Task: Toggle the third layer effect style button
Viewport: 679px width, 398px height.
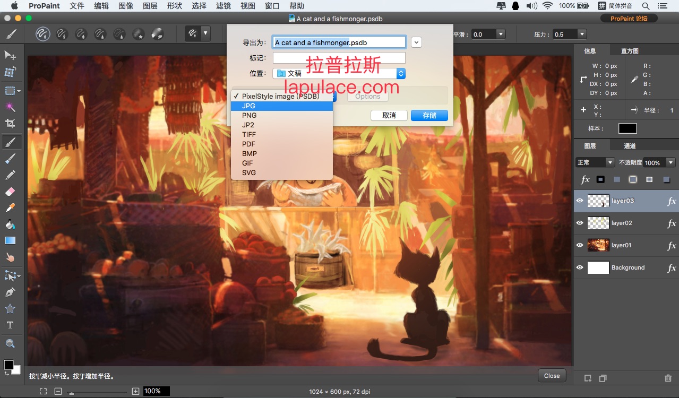Action: (633, 179)
